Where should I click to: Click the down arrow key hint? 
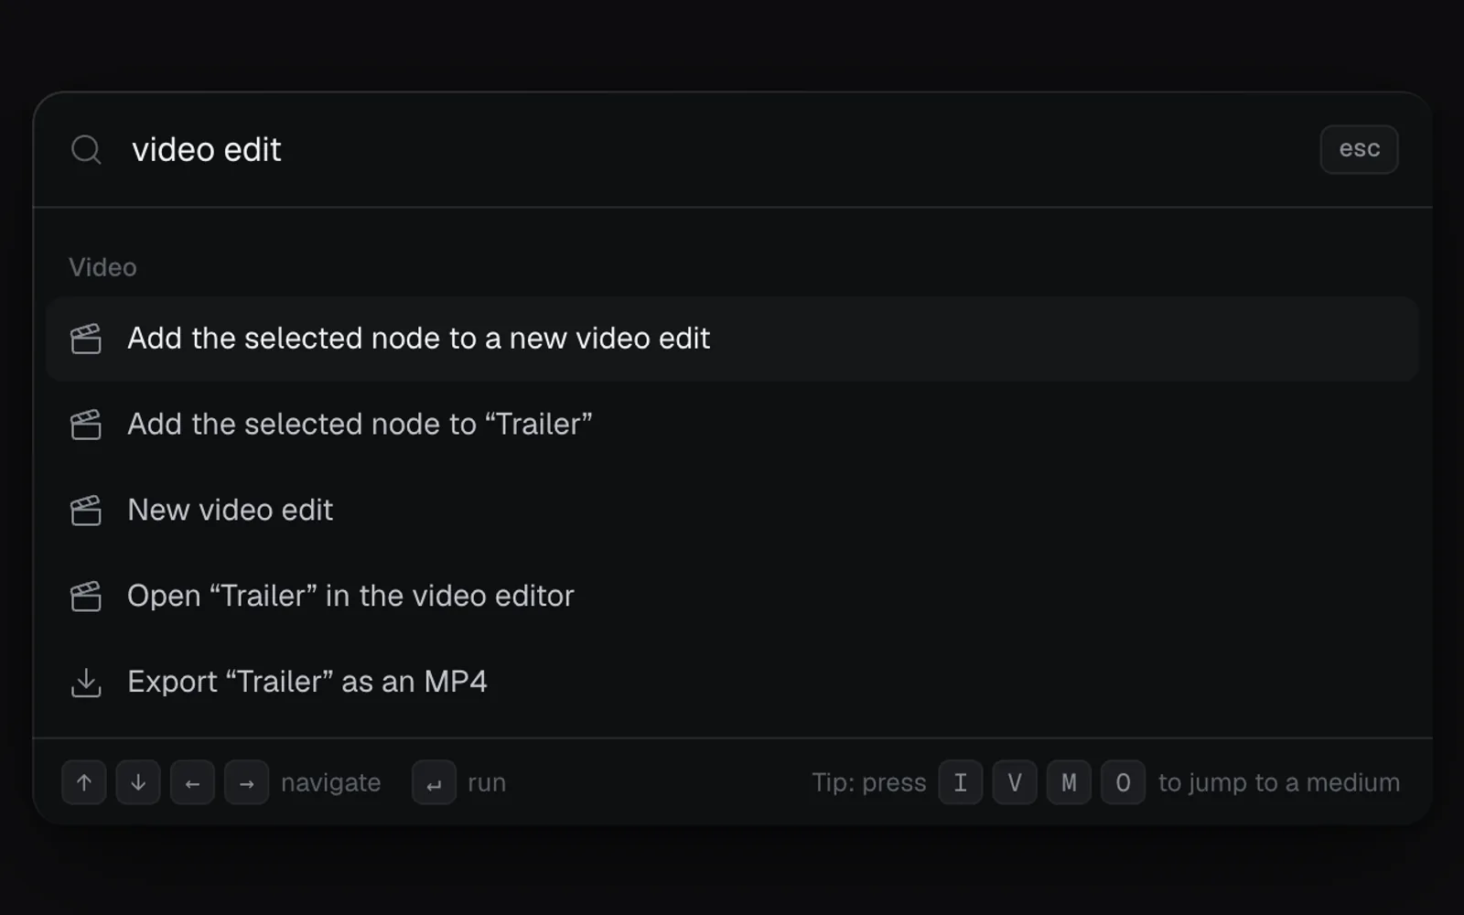[138, 782]
